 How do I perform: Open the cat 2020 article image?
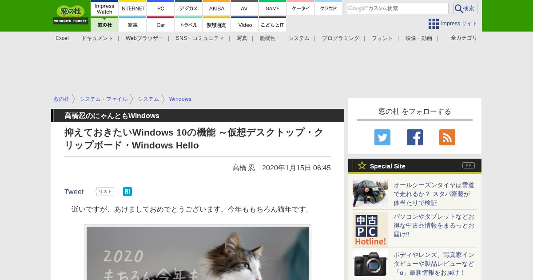pos(198,253)
